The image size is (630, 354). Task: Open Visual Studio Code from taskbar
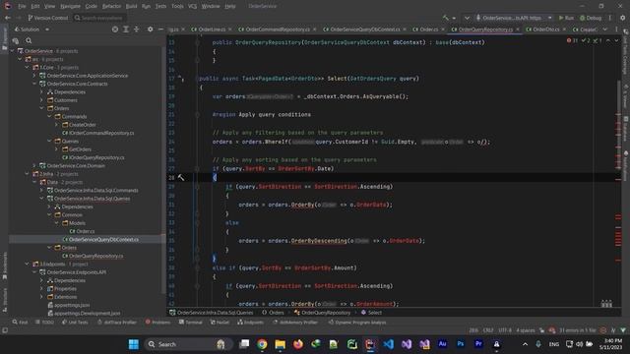point(388,344)
